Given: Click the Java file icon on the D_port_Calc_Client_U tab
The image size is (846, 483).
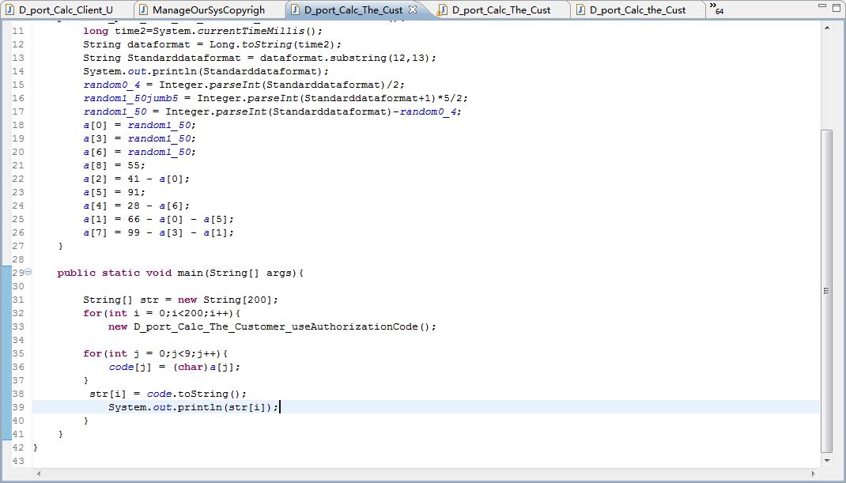Looking at the screenshot, I should pos(9,9).
